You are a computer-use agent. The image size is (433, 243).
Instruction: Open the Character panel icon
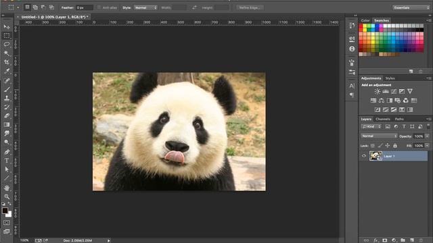(x=352, y=86)
